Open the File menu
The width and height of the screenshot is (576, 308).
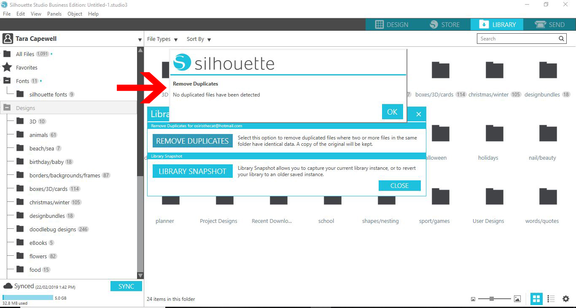tap(7, 14)
